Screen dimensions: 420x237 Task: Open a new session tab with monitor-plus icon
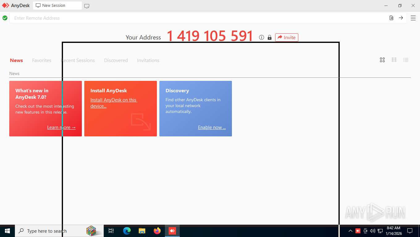87,6
